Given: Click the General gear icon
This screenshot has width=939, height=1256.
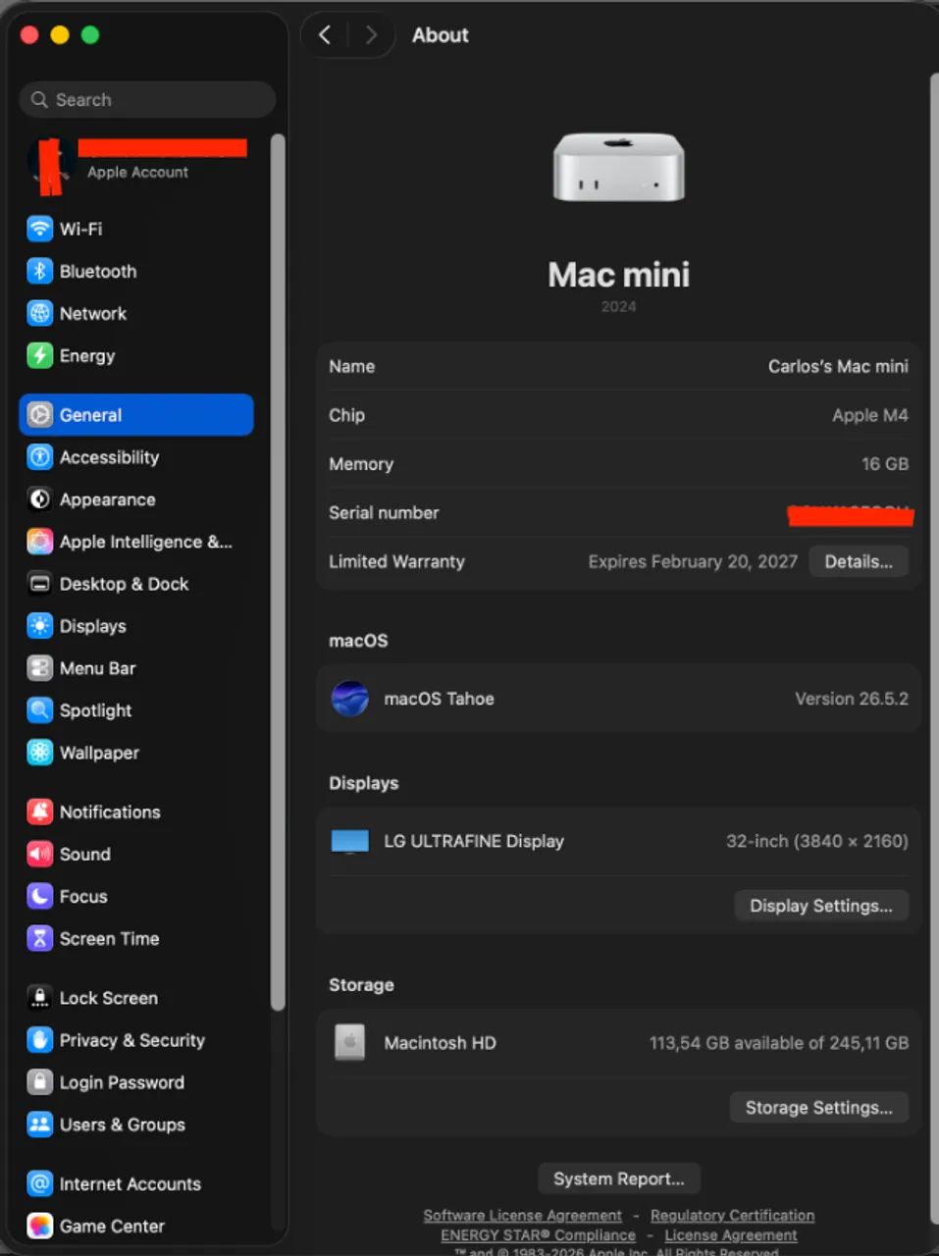Looking at the screenshot, I should coord(39,415).
